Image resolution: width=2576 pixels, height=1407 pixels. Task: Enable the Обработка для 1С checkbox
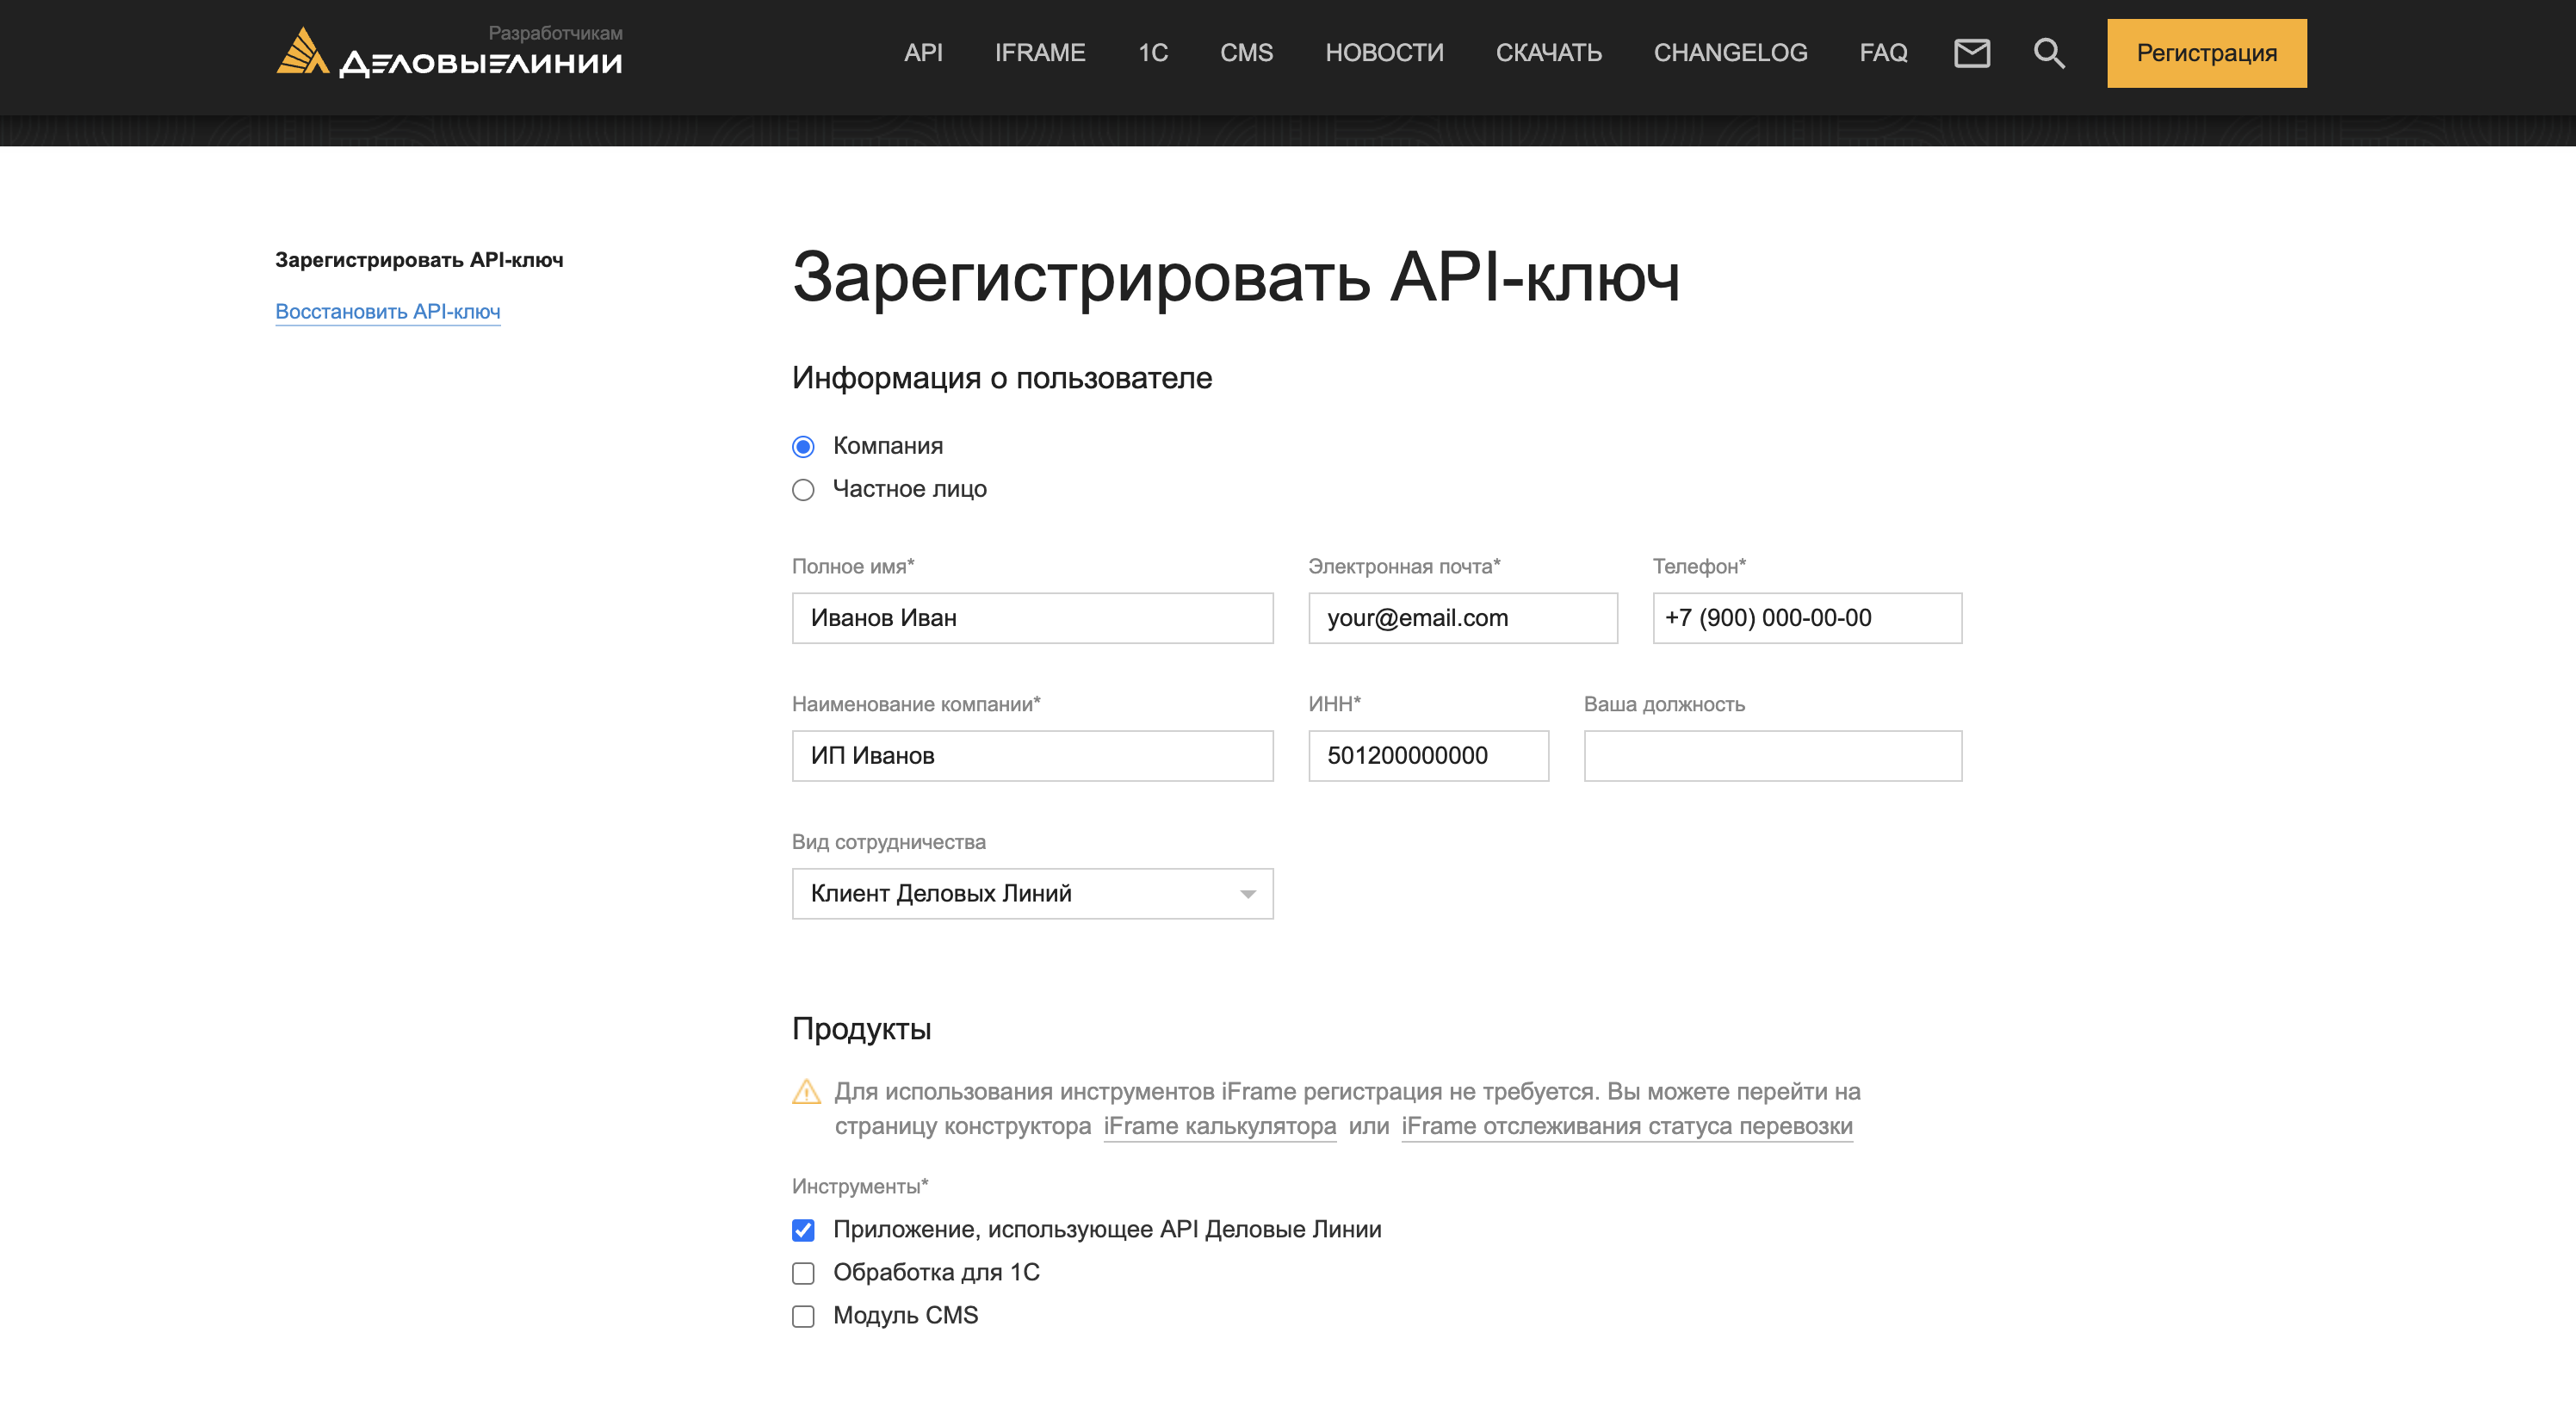(x=803, y=1272)
